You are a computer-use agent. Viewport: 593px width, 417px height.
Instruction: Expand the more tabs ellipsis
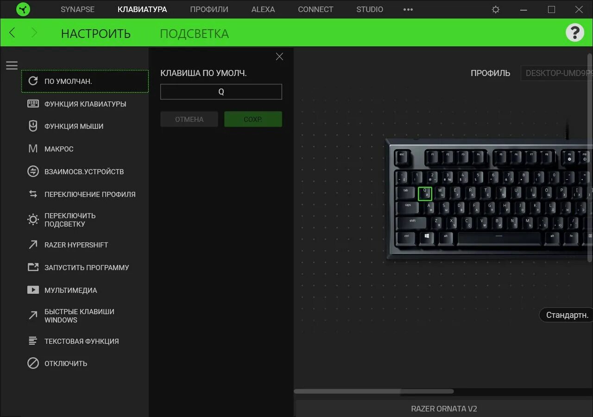(x=408, y=9)
